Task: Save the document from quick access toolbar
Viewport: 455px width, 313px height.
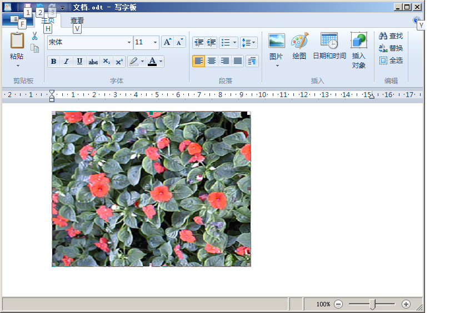Action: tap(28, 7)
